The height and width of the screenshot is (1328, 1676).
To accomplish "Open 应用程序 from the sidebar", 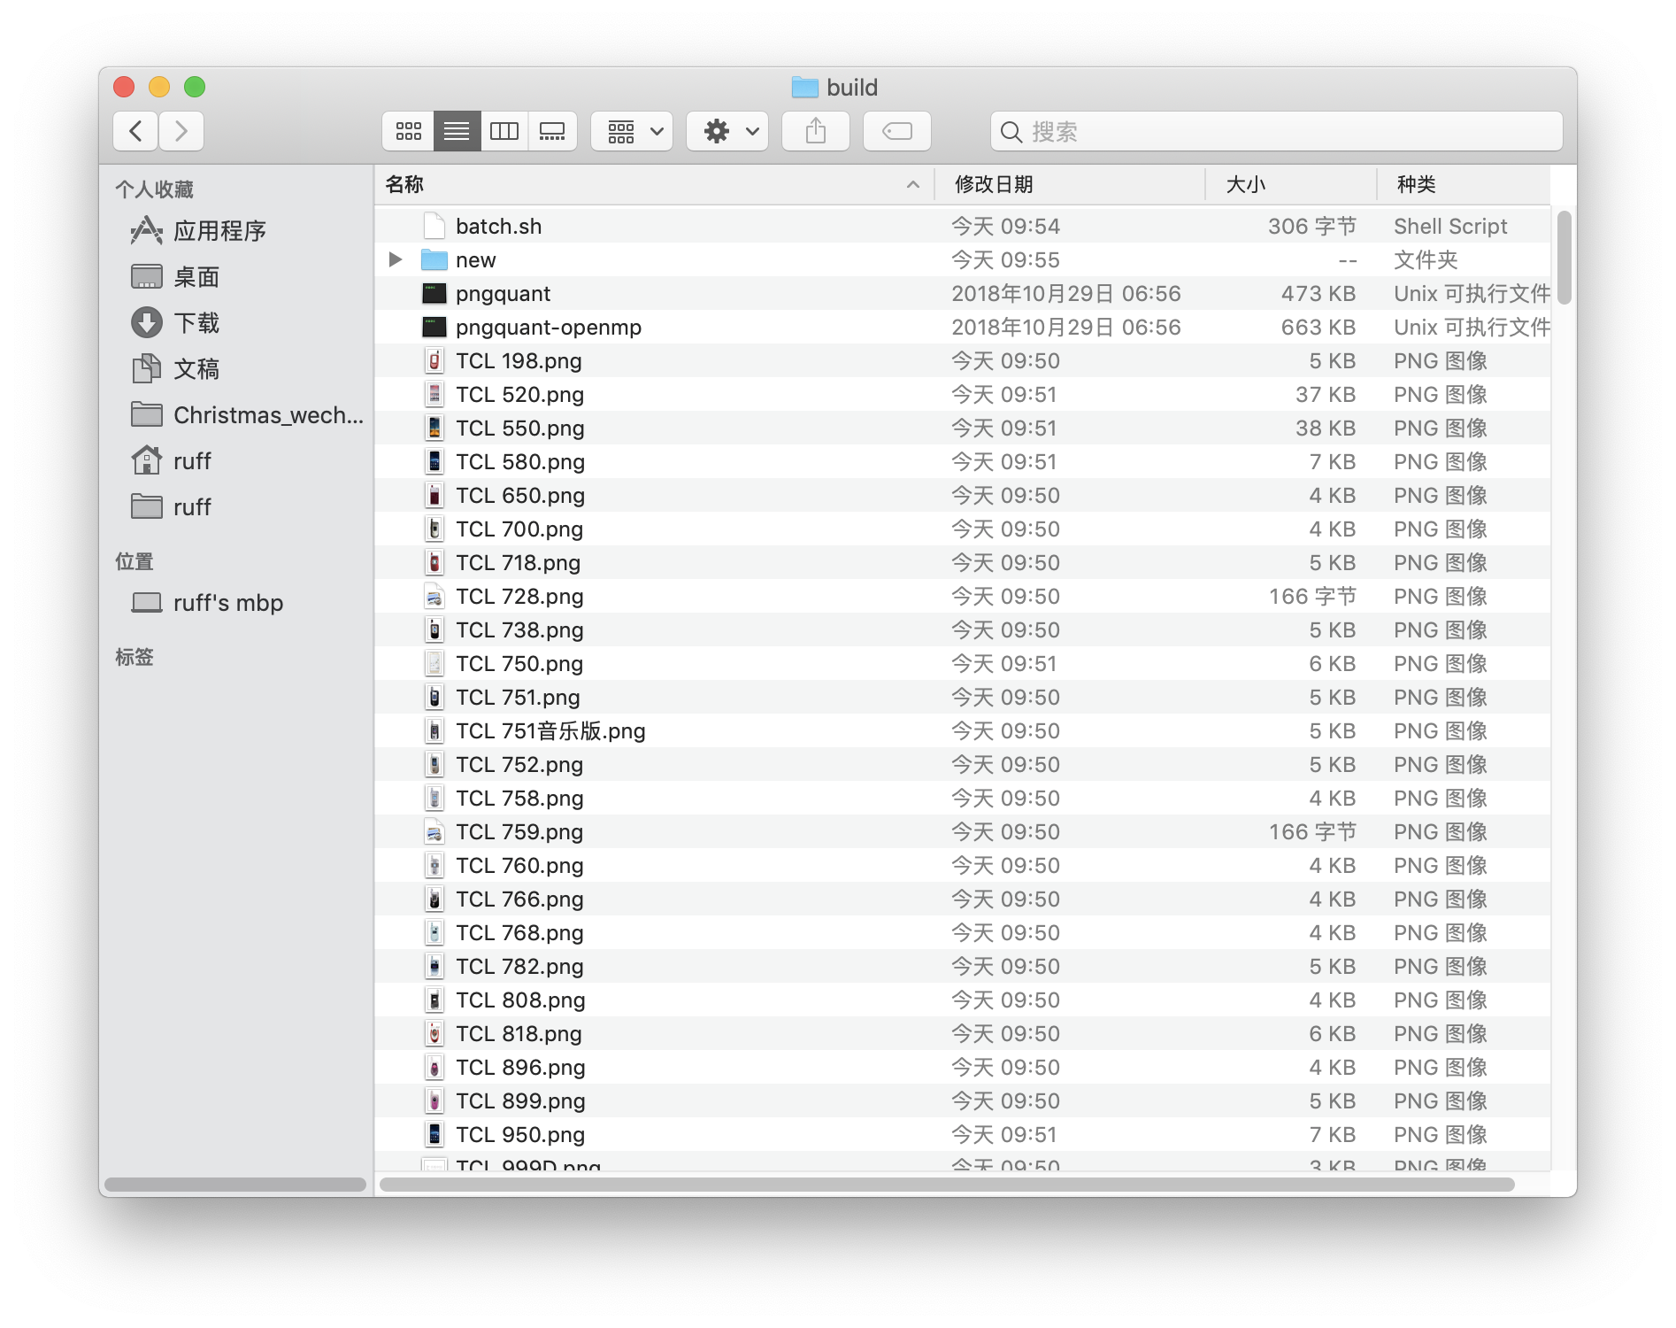I will (219, 230).
